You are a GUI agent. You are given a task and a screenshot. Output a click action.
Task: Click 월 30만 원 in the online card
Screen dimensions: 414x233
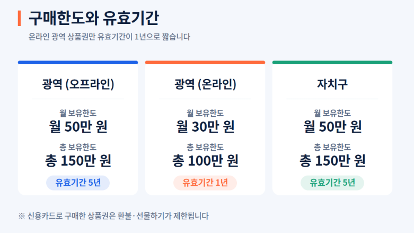coord(205,126)
